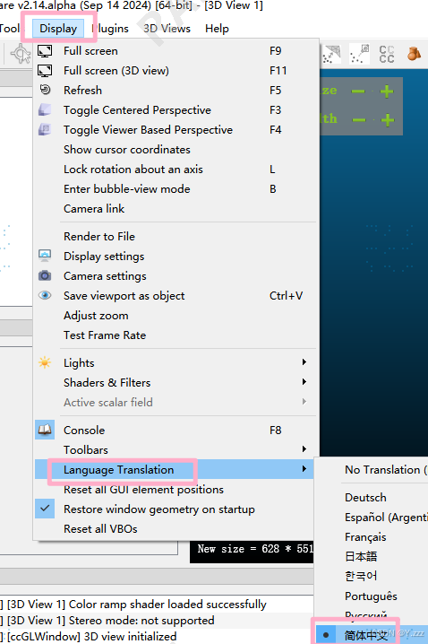This screenshot has width=428, height=644.
Task: Open the Plugins menu
Action: (110, 29)
